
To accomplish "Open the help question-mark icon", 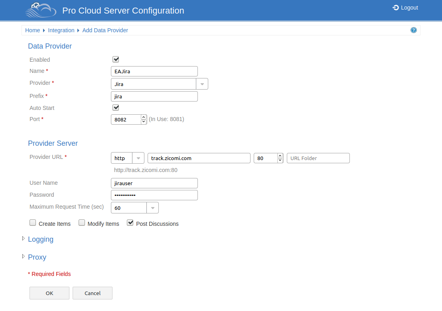I will (414, 30).
